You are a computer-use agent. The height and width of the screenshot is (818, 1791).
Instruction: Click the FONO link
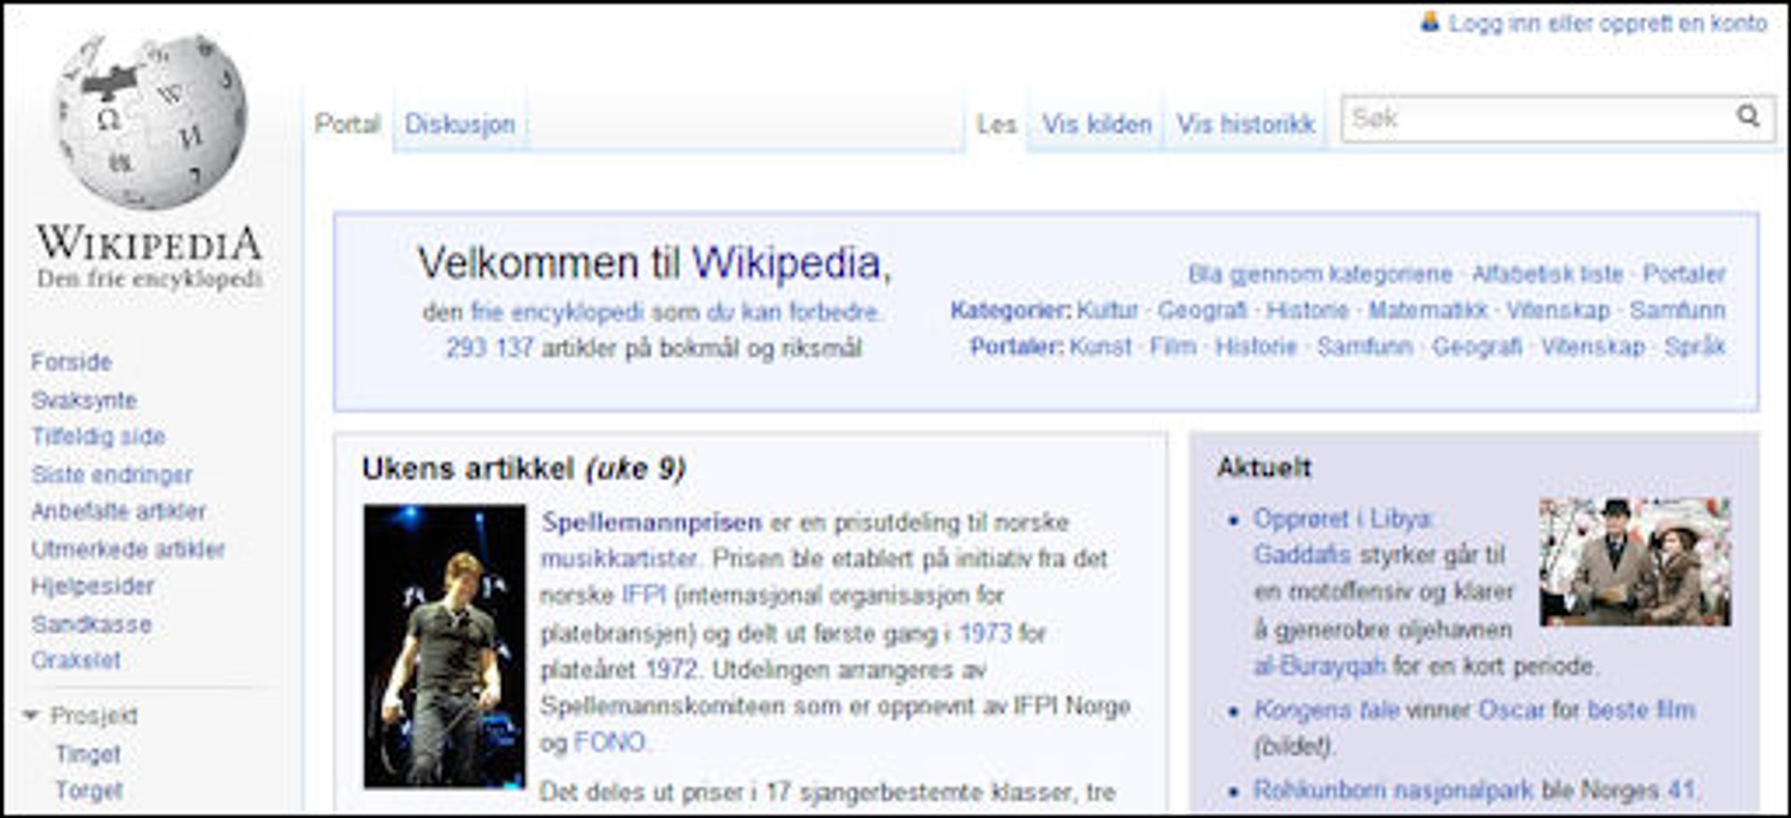(x=609, y=743)
